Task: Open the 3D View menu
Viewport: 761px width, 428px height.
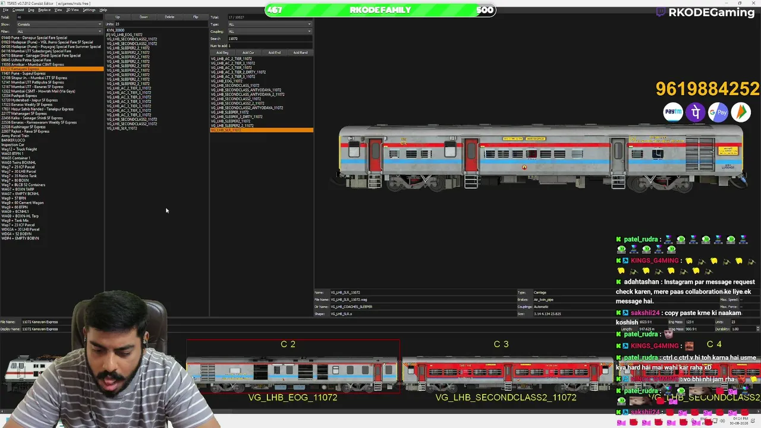Action: point(72,10)
